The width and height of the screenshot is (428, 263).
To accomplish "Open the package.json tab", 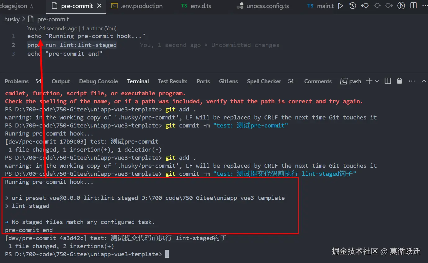I will [x=16, y=6].
